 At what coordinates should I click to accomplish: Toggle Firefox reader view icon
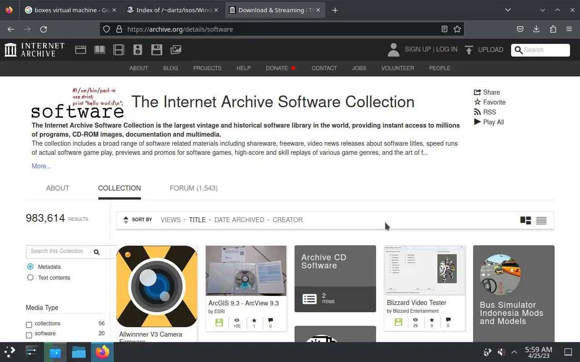pyautogui.click(x=445, y=29)
